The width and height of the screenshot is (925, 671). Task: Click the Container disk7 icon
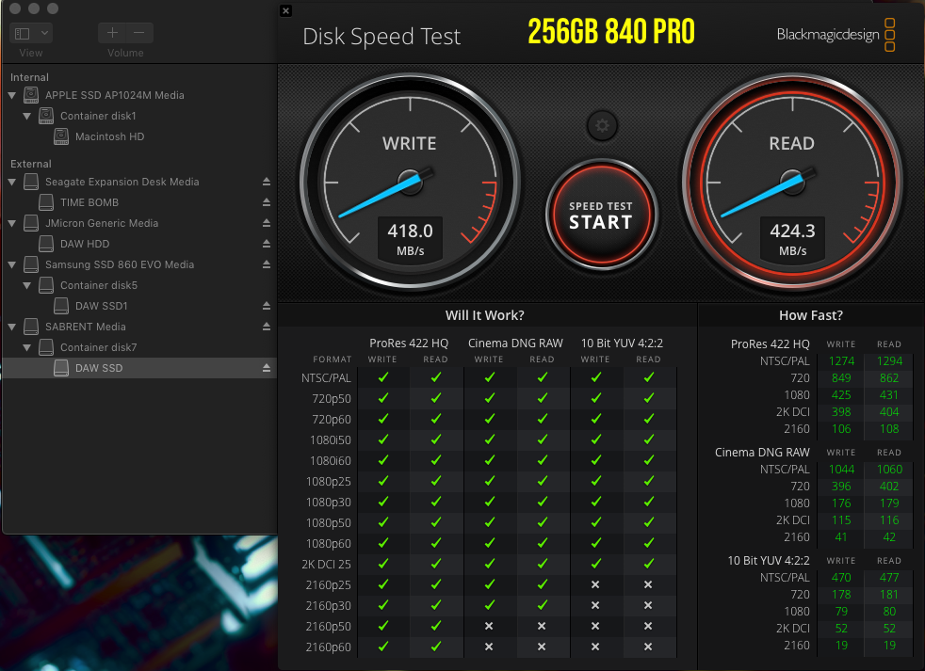click(46, 347)
